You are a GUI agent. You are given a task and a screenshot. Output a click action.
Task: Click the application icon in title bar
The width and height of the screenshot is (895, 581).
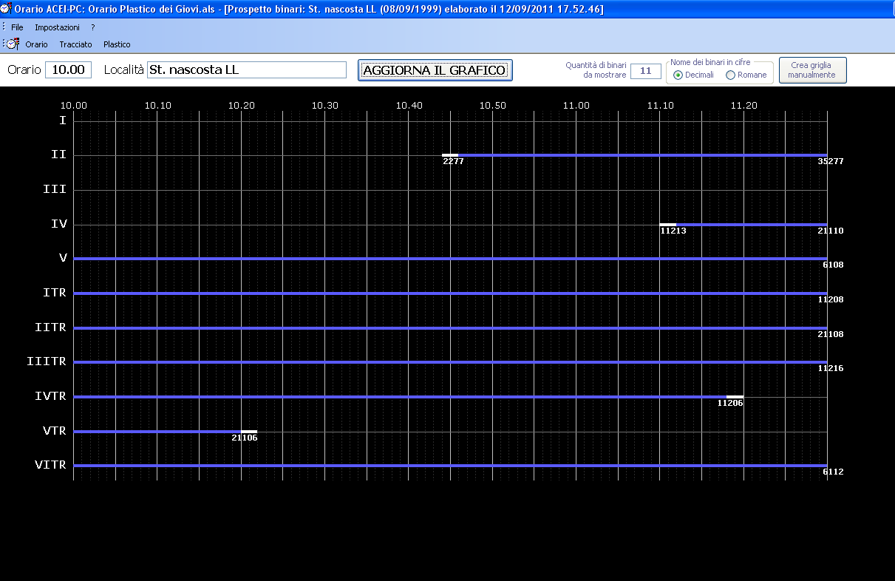(x=7, y=9)
